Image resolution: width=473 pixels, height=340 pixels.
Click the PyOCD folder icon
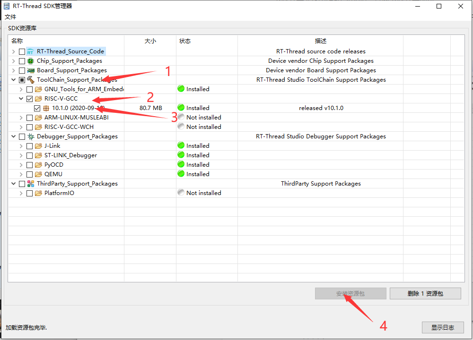(38, 165)
